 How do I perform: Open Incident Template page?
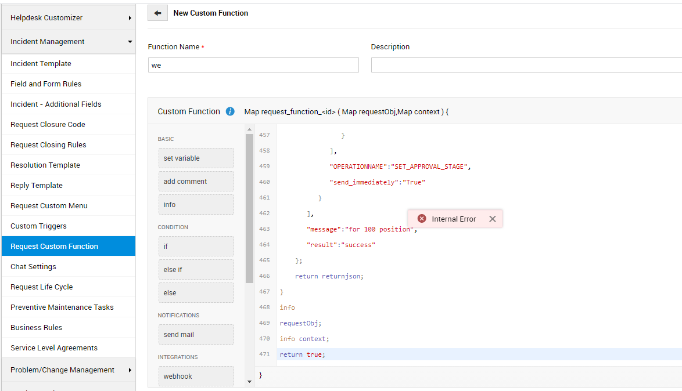pos(41,64)
